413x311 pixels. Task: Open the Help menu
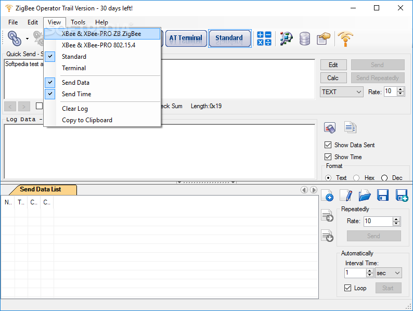tap(101, 22)
